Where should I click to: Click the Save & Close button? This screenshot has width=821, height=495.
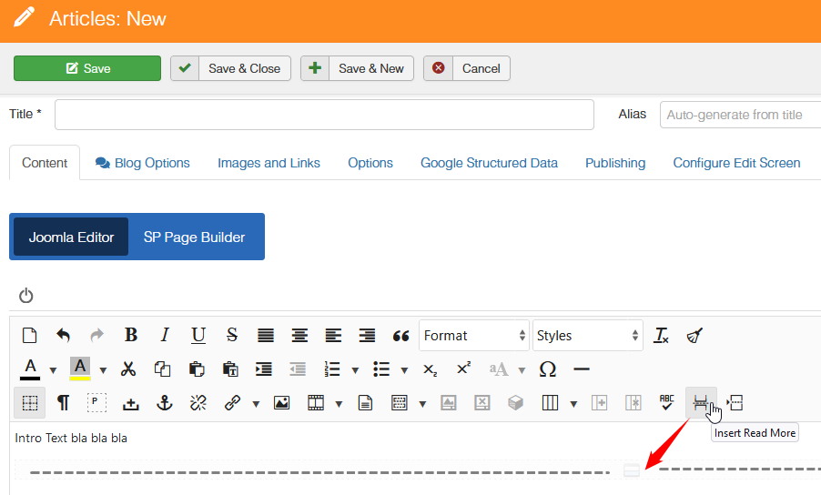click(x=231, y=68)
